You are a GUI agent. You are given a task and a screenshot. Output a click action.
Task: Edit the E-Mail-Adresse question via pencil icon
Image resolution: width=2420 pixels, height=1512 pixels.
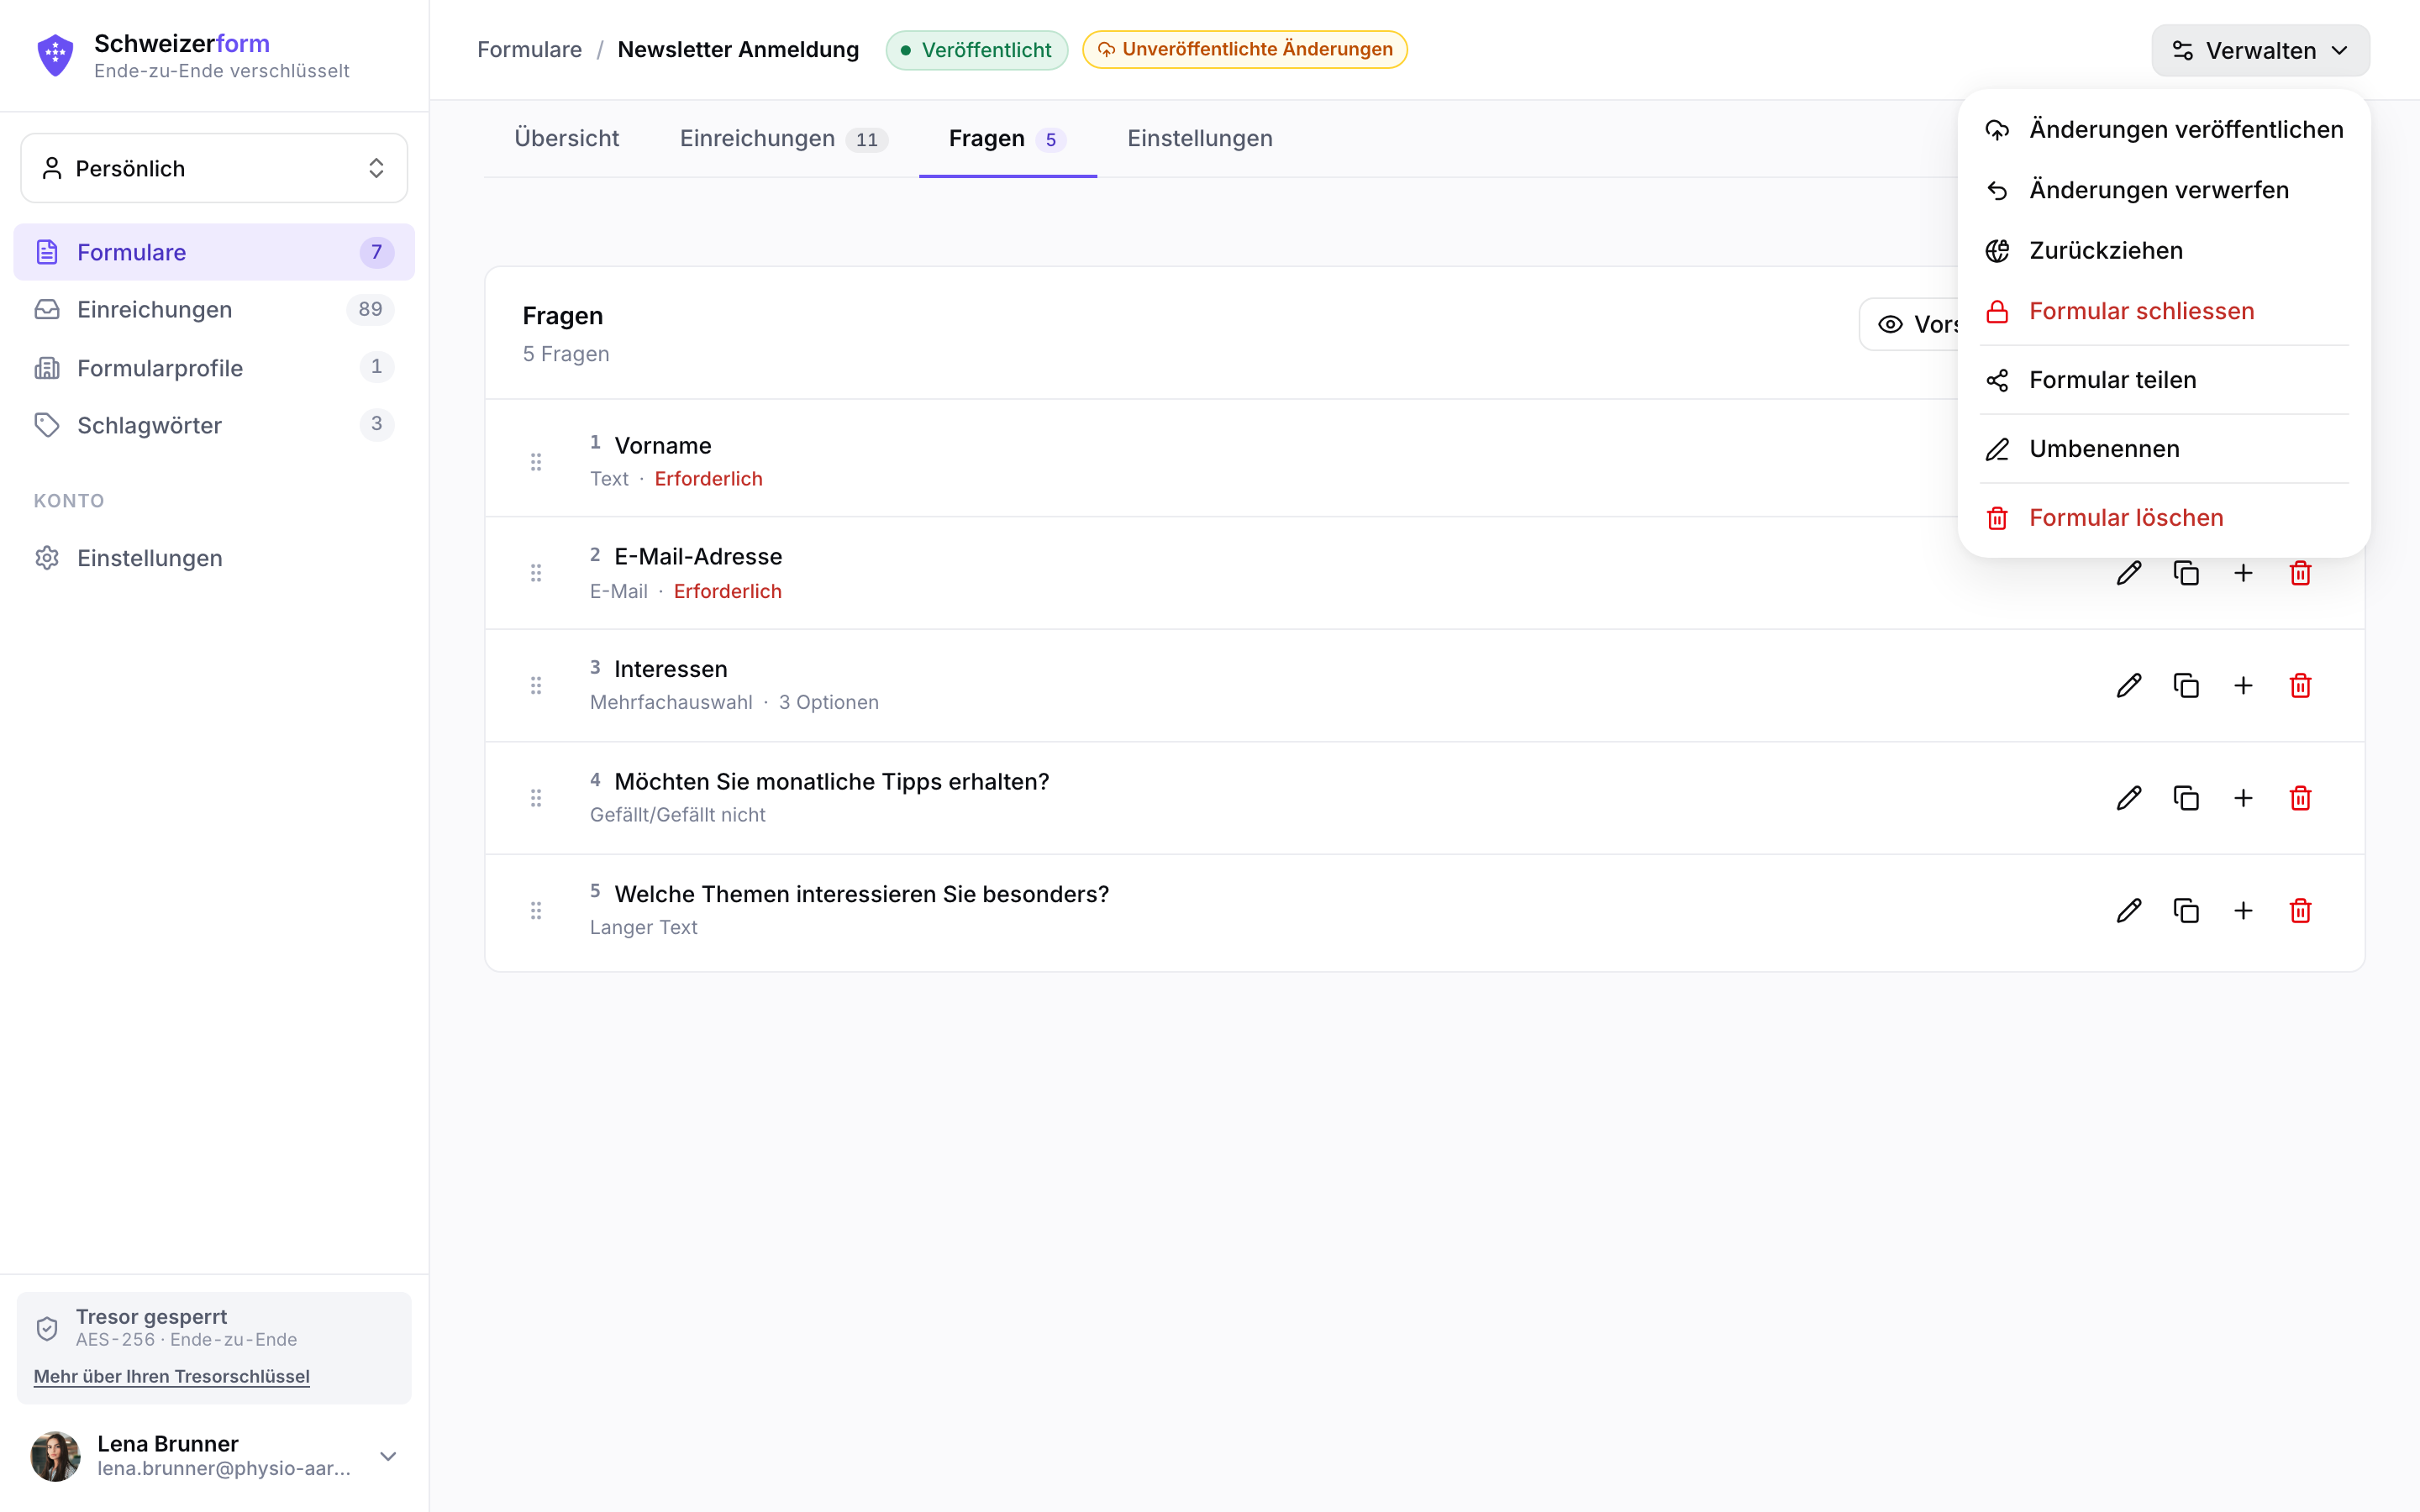(2129, 573)
